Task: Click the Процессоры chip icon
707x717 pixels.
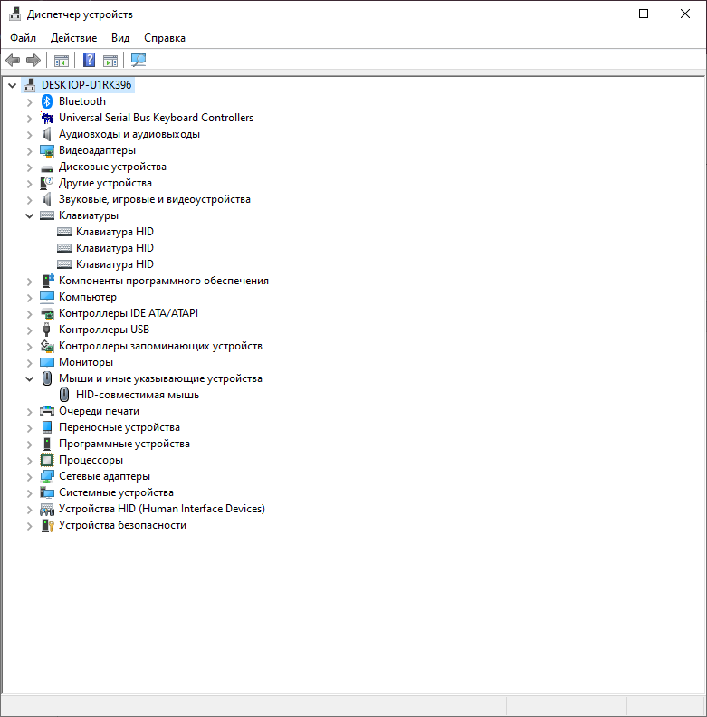Action: (x=47, y=460)
